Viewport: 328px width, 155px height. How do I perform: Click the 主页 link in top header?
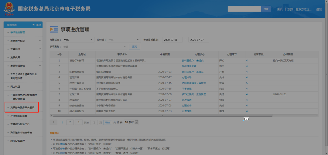click(280, 9)
